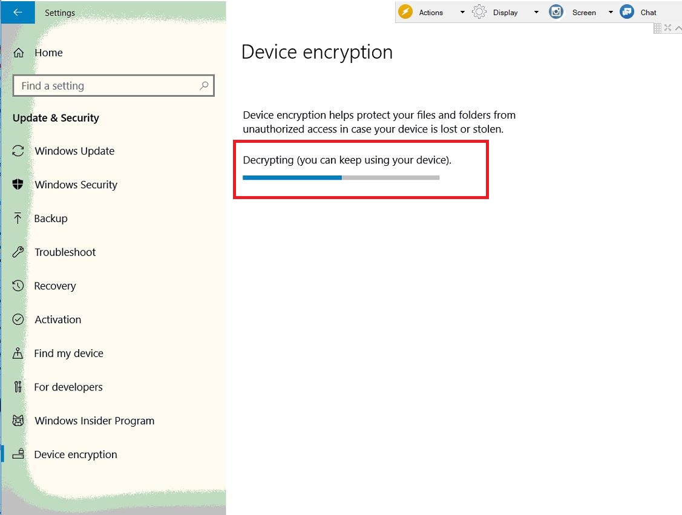This screenshot has width=682, height=515.
Task: Click the Windows Security shield icon
Action: click(x=18, y=185)
